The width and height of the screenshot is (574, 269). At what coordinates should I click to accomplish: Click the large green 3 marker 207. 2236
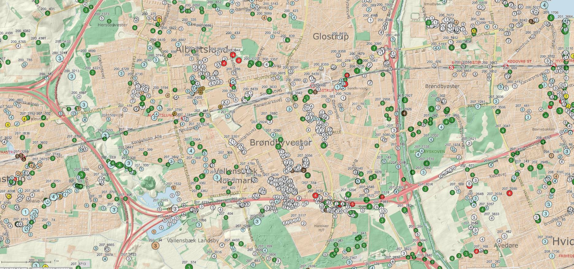(x=81, y=175)
